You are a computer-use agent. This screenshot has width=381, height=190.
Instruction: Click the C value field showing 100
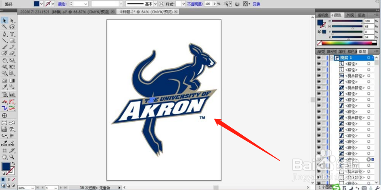pos(368,21)
